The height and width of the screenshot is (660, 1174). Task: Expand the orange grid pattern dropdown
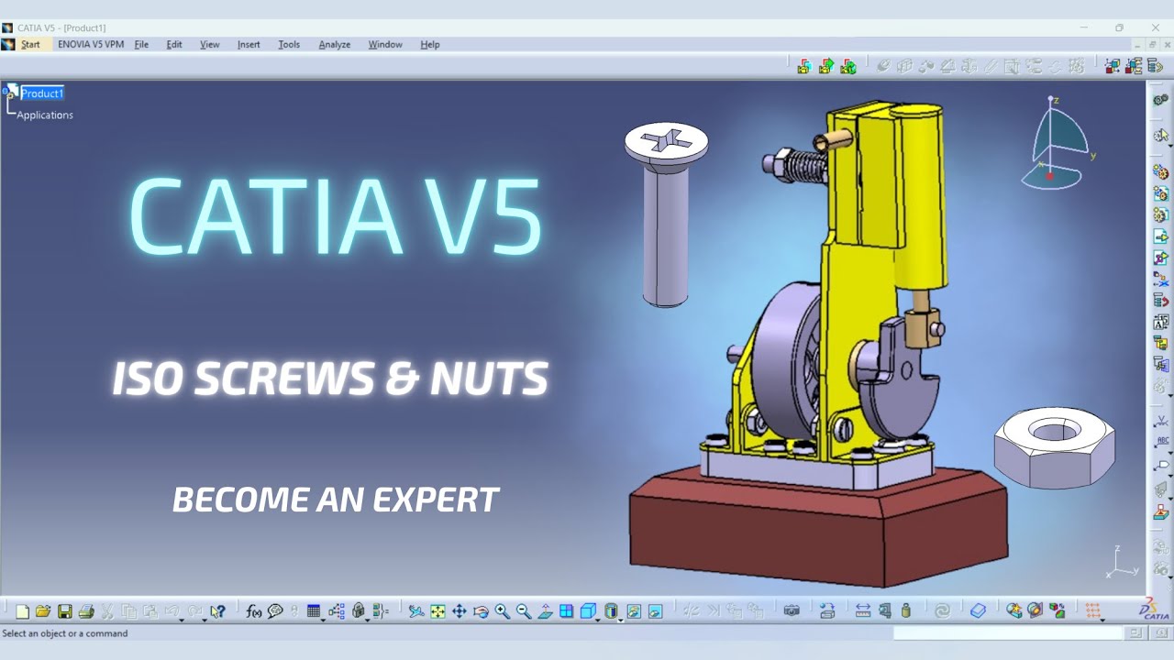pyautogui.click(x=1102, y=621)
